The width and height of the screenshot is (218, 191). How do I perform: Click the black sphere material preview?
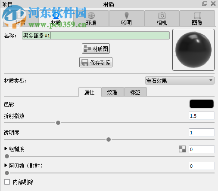(x=193, y=50)
